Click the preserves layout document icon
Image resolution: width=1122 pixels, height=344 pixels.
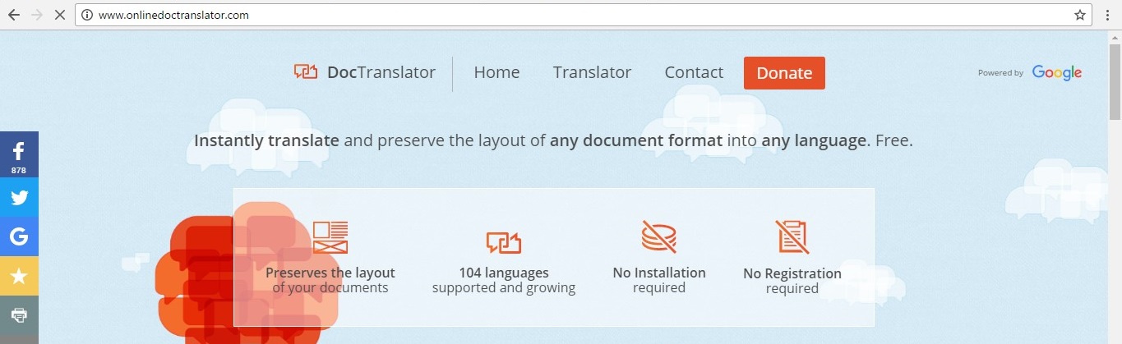coord(330,237)
